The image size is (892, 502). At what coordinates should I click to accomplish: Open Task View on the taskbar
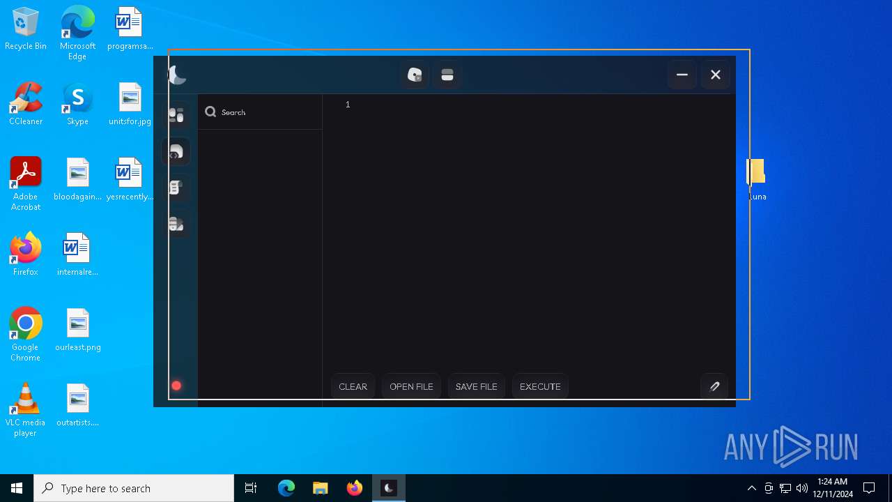pyautogui.click(x=251, y=488)
